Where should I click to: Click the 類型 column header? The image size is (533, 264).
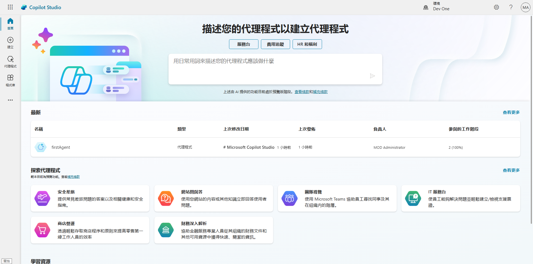[182, 129]
